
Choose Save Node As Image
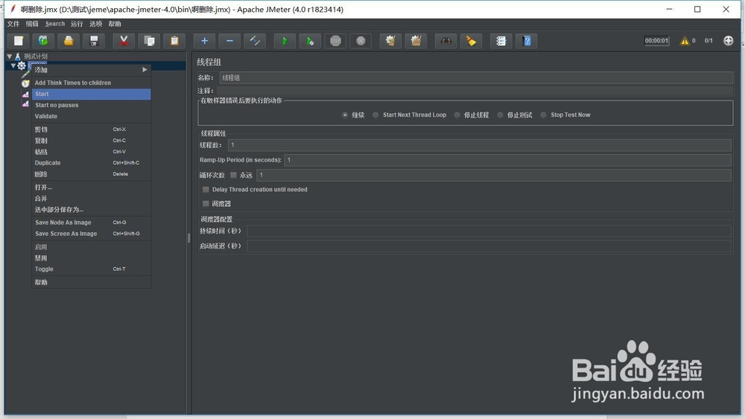91,222
